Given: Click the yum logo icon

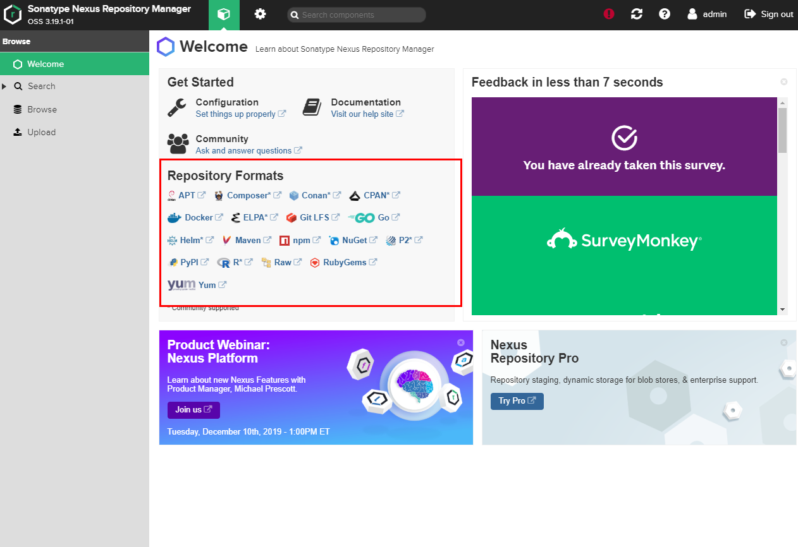Looking at the screenshot, I should point(181,285).
